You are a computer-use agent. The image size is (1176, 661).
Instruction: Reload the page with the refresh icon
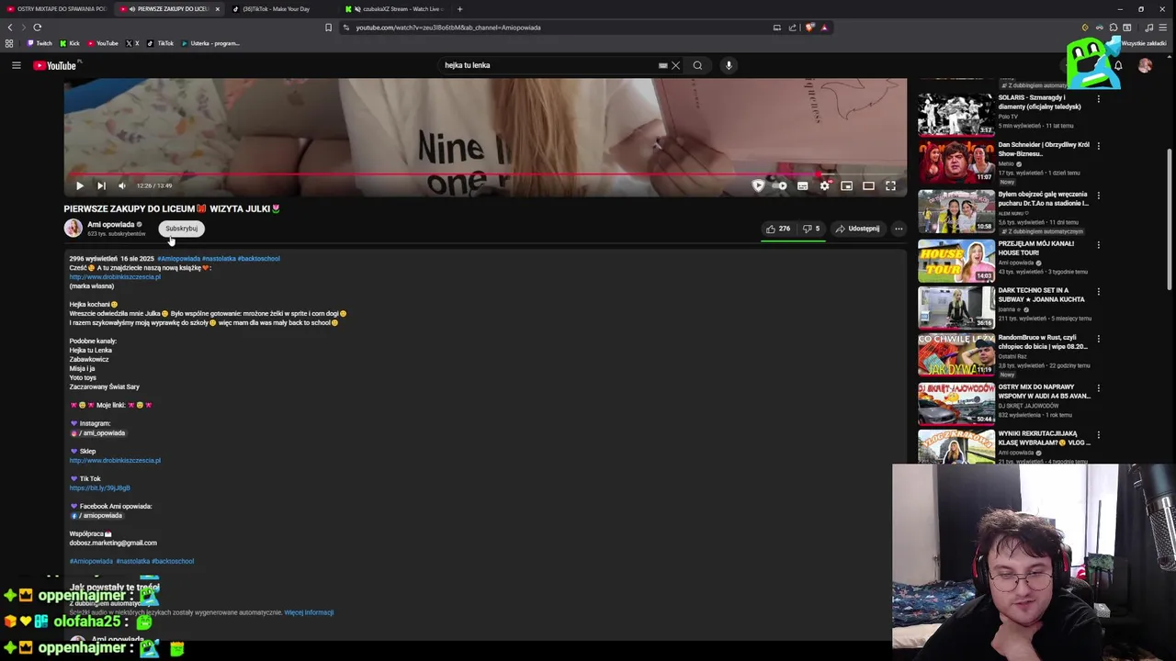37,28
